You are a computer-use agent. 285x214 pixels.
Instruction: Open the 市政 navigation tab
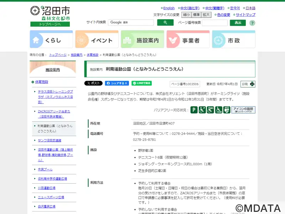click(234, 39)
